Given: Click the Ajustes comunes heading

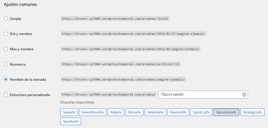Looking at the screenshot, I should pyautogui.click(x=20, y=5).
